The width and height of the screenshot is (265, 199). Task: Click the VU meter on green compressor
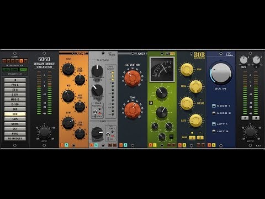(162, 69)
